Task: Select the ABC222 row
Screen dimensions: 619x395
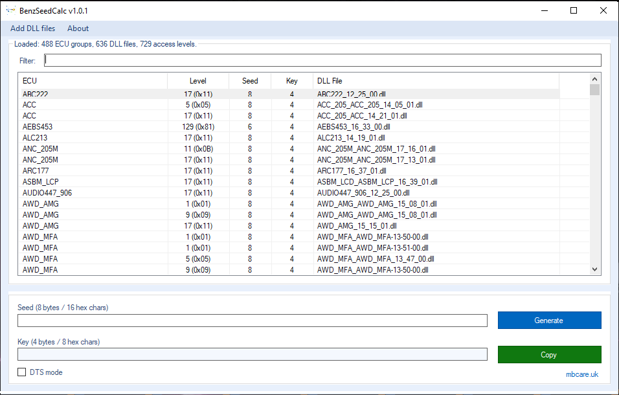Action: point(290,94)
